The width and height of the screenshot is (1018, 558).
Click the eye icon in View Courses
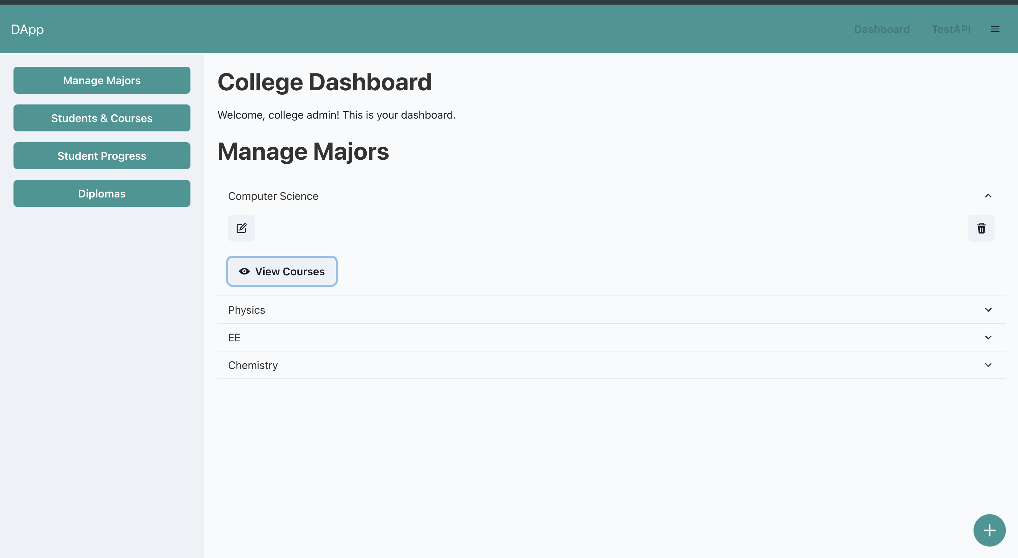click(x=244, y=271)
